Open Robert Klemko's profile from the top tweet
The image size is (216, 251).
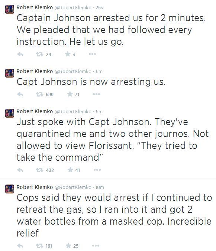point(35,7)
